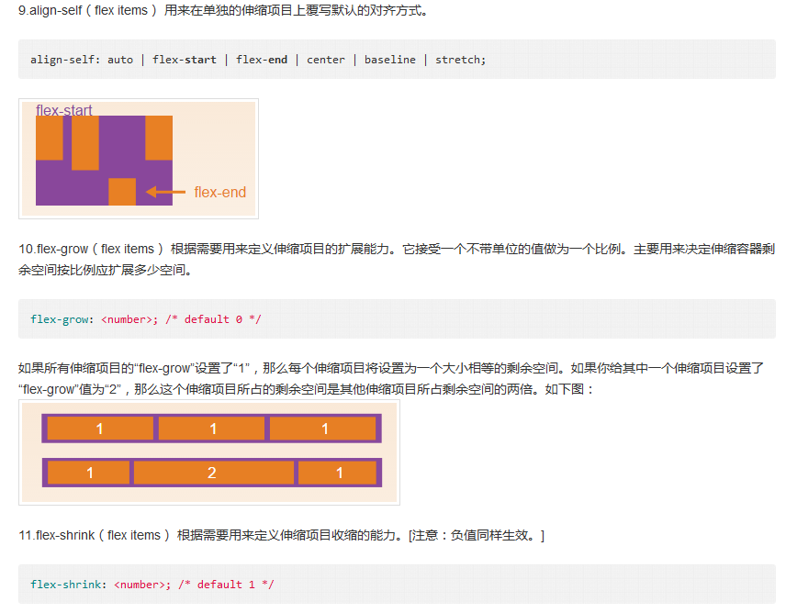
Task: Click the word 'center' in the align-self code
Action: [326, 60]
